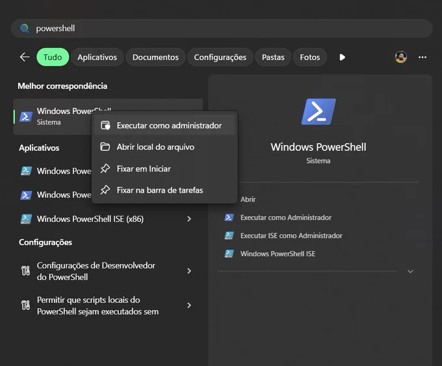The height and width of the screenshot is (366, 442).
Task: Open the three-dot options menu
Action: click(x=422, y=57)
